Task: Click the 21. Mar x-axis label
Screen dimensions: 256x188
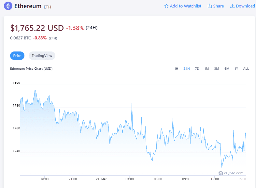Action: pos(101,179)
